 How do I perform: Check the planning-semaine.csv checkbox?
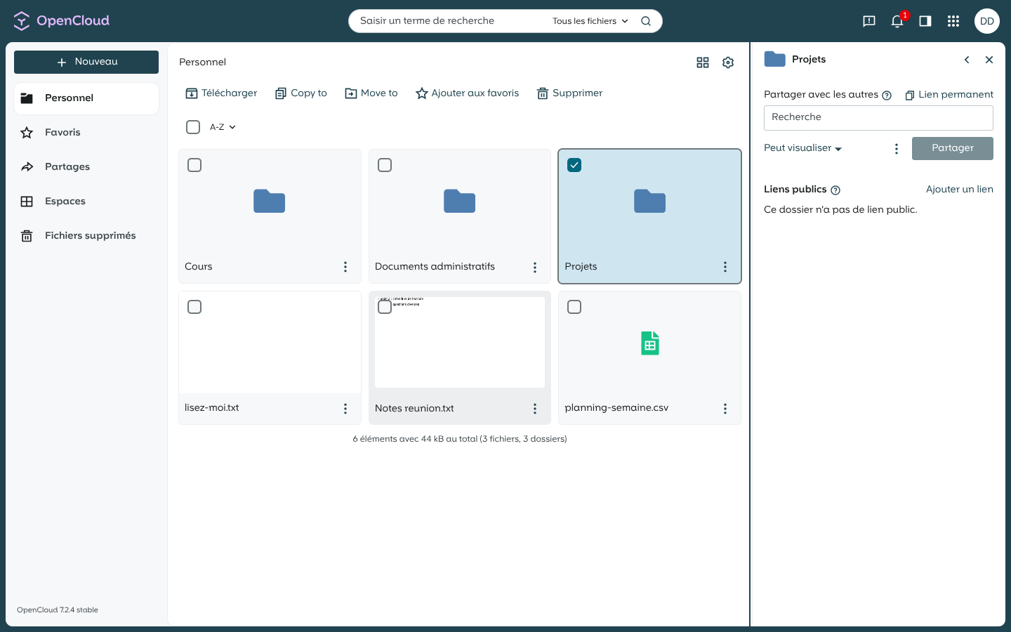click(574, 307)
